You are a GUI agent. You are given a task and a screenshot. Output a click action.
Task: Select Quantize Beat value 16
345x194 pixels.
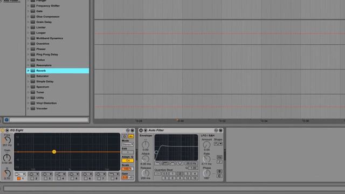(x=195, y=178)
